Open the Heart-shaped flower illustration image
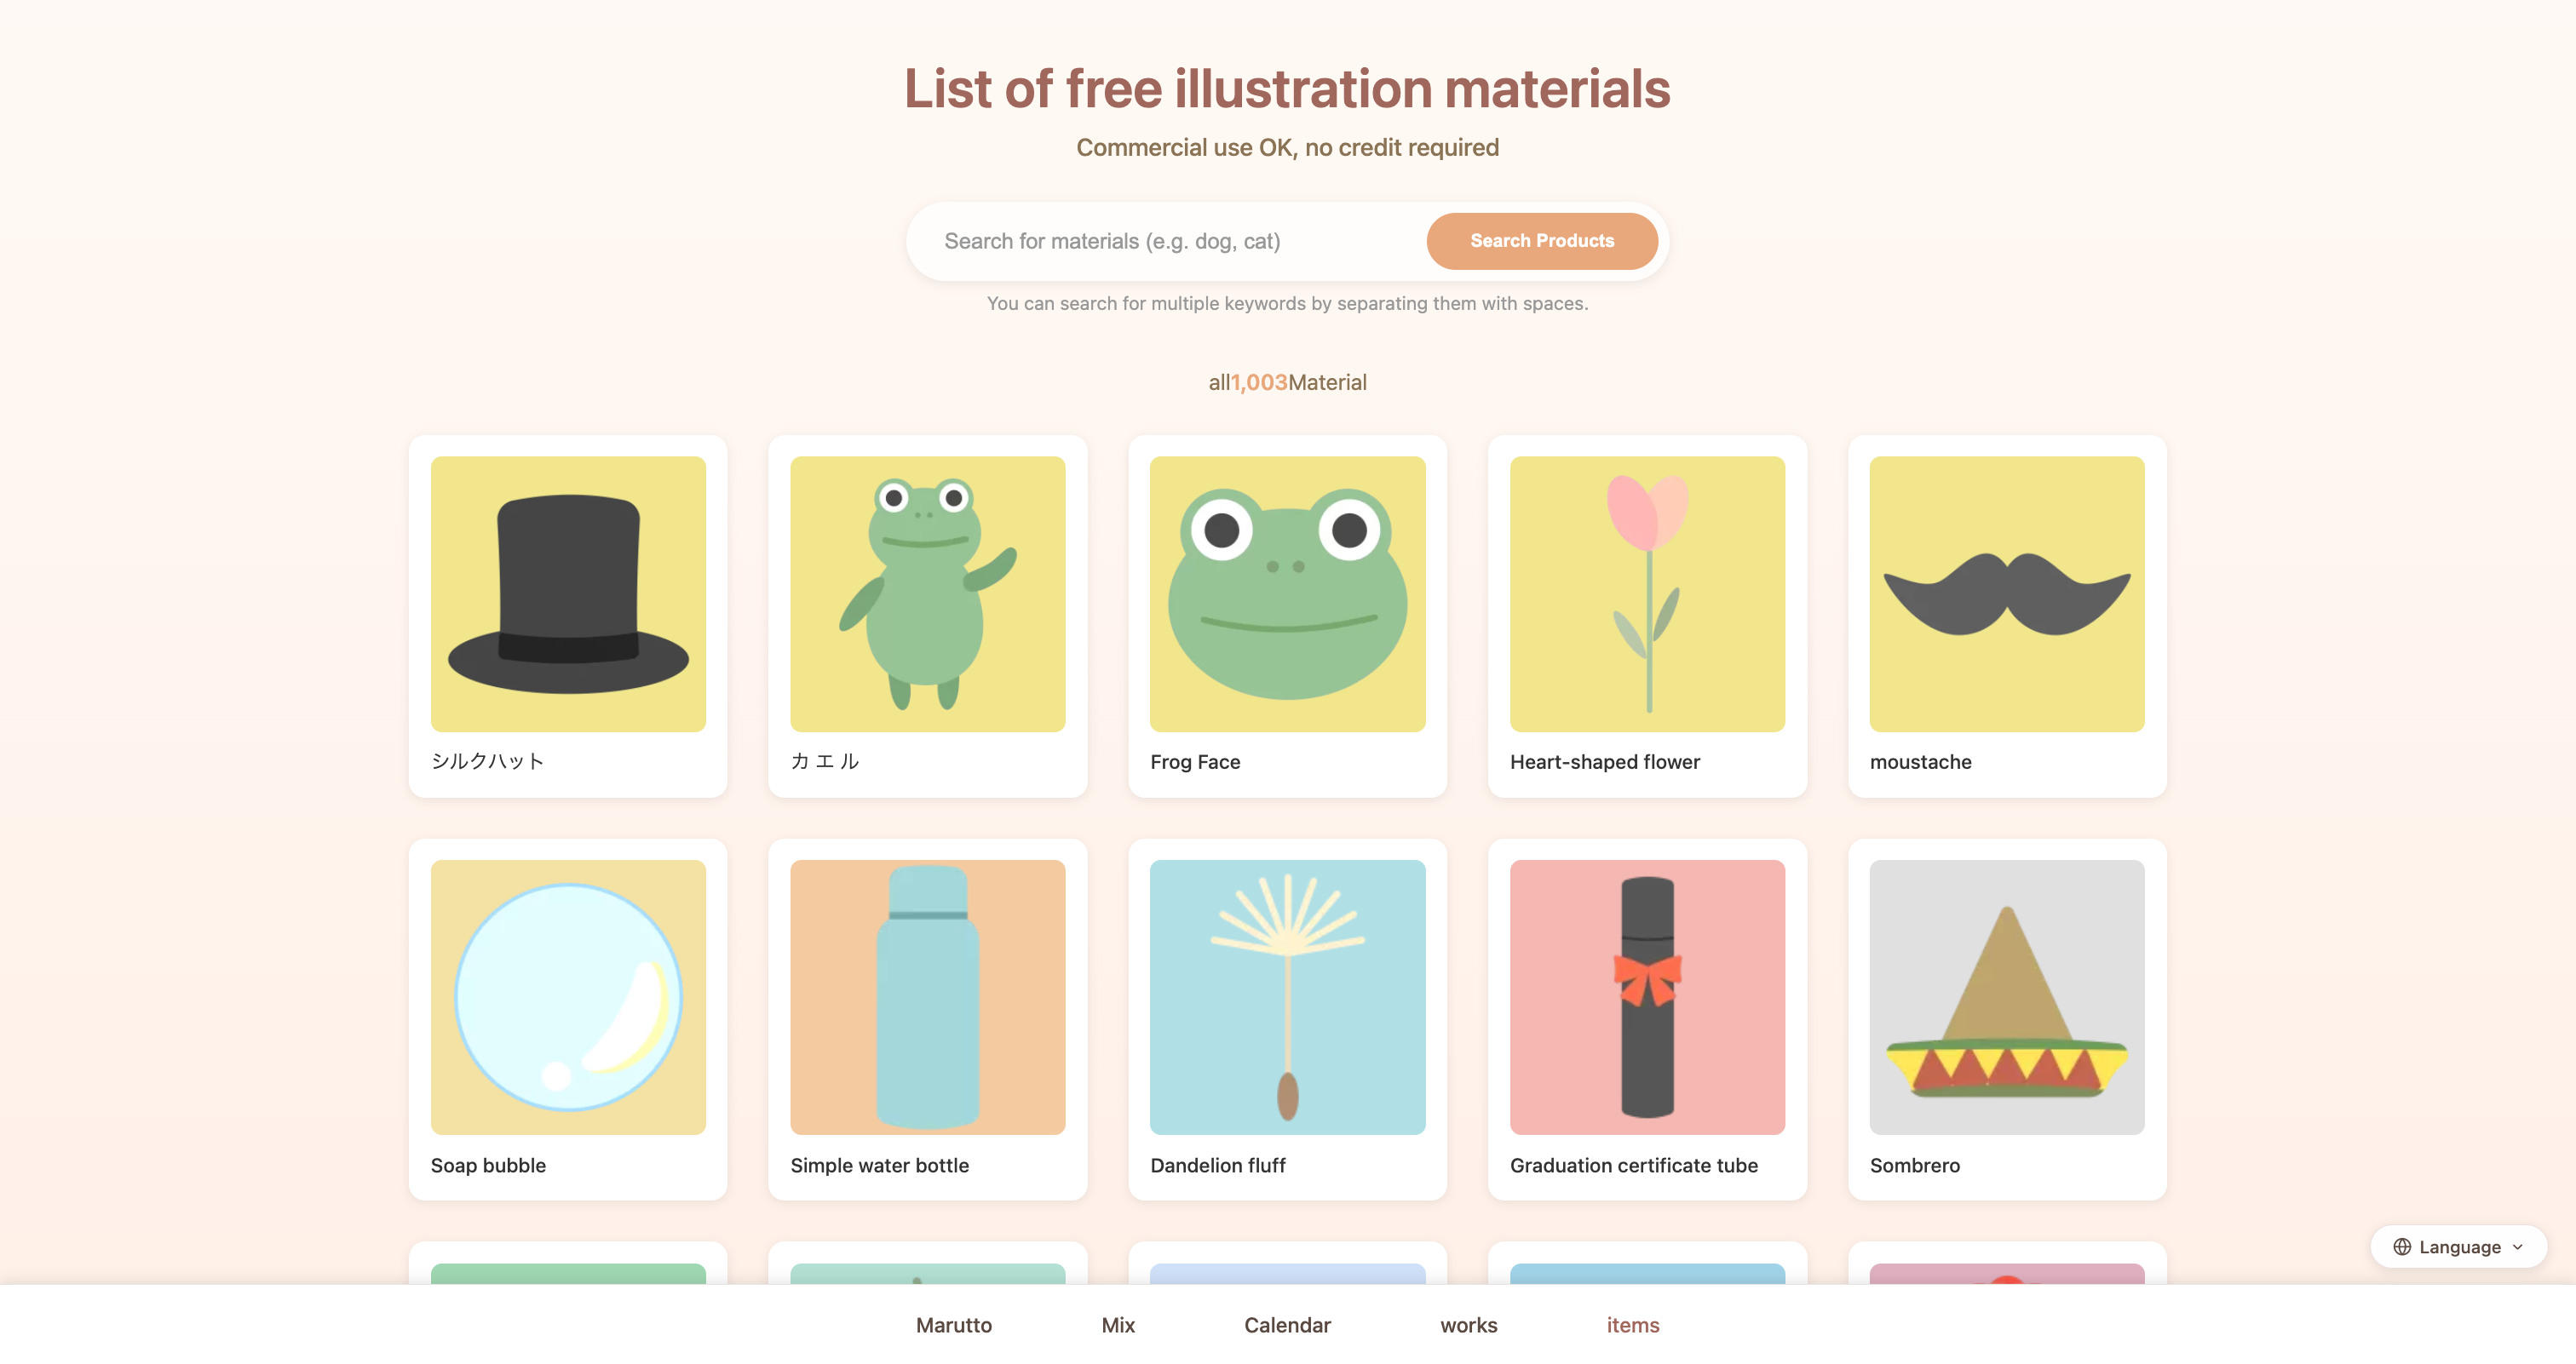This screenshot has height=1364, width=2576. point(1647,593)
